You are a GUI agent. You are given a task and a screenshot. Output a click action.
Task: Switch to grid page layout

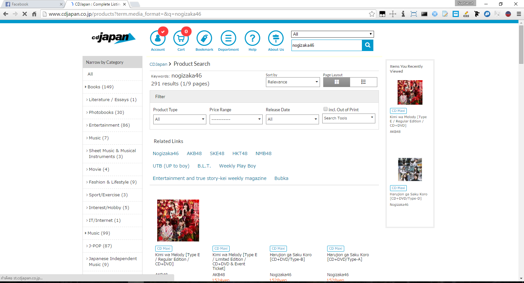click(337, 82)
